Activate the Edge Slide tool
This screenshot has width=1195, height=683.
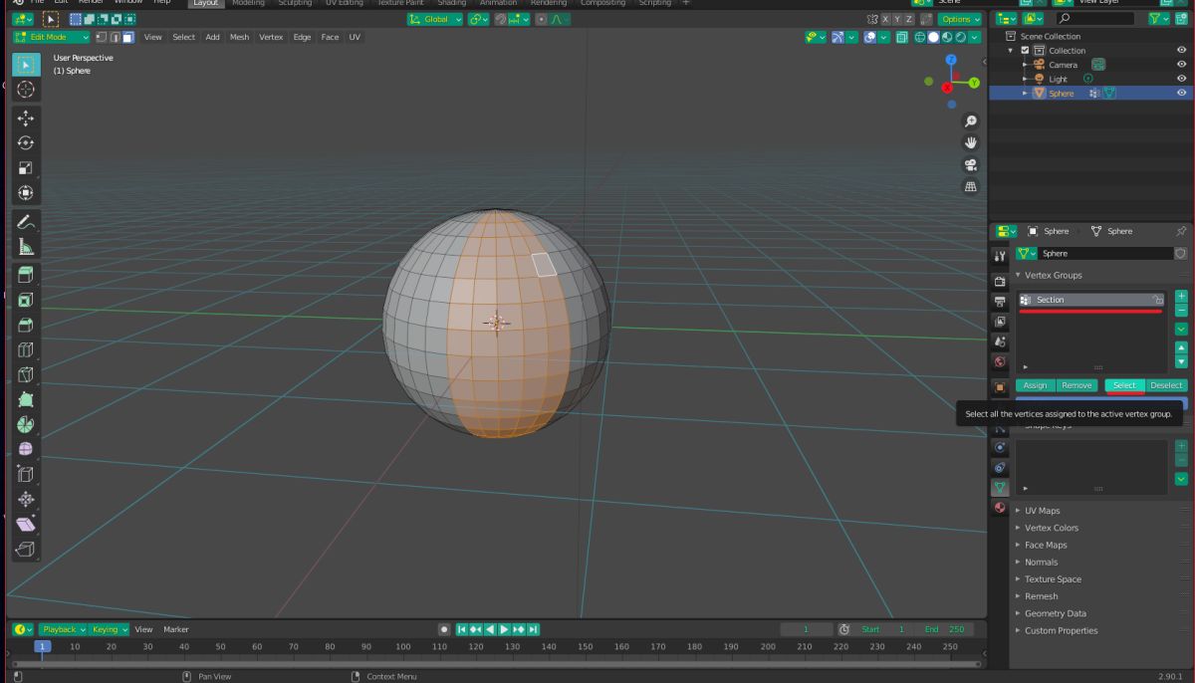click(26, 474)
